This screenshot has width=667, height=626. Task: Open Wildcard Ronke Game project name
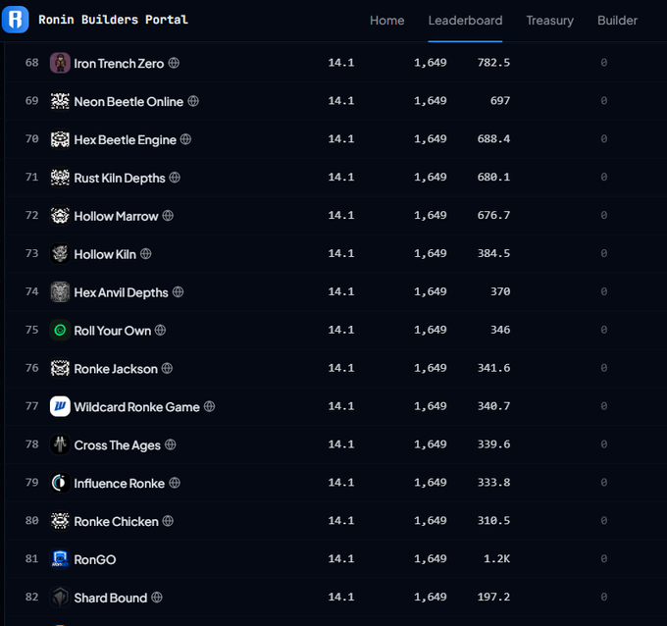136,407
